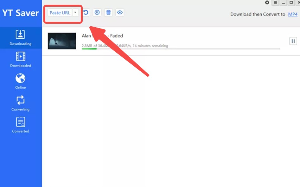Viewport: 300px width, 187px height.
Task: Open the Online browser tab
Action: tap(21, 81)
